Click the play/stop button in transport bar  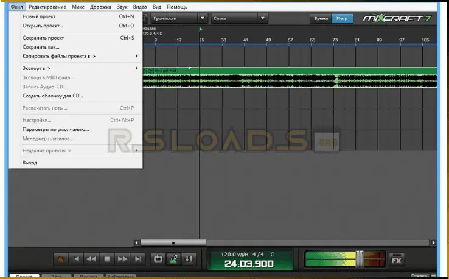(106, 259)
